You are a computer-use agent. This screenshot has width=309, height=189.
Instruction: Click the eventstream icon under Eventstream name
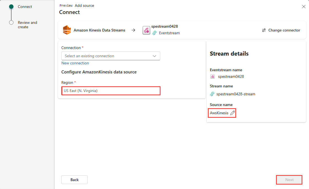point(213,76)
